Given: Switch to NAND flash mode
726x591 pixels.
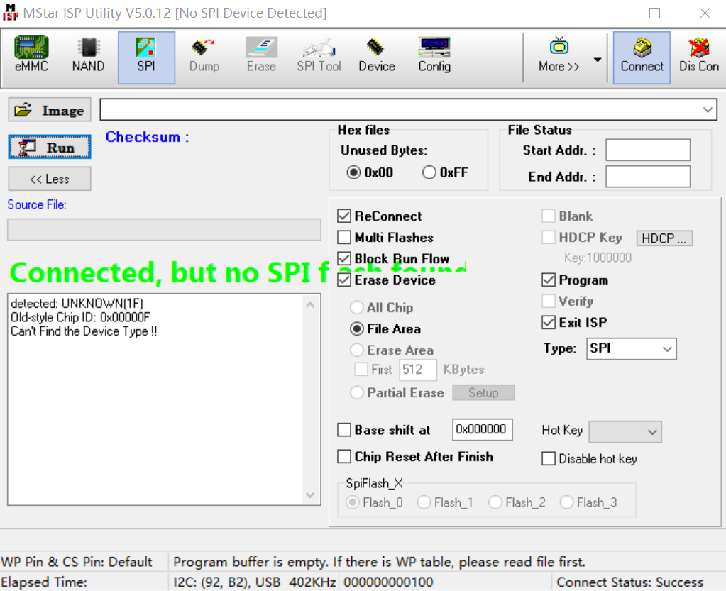Looking at the screenshot, I should [88, 56].
